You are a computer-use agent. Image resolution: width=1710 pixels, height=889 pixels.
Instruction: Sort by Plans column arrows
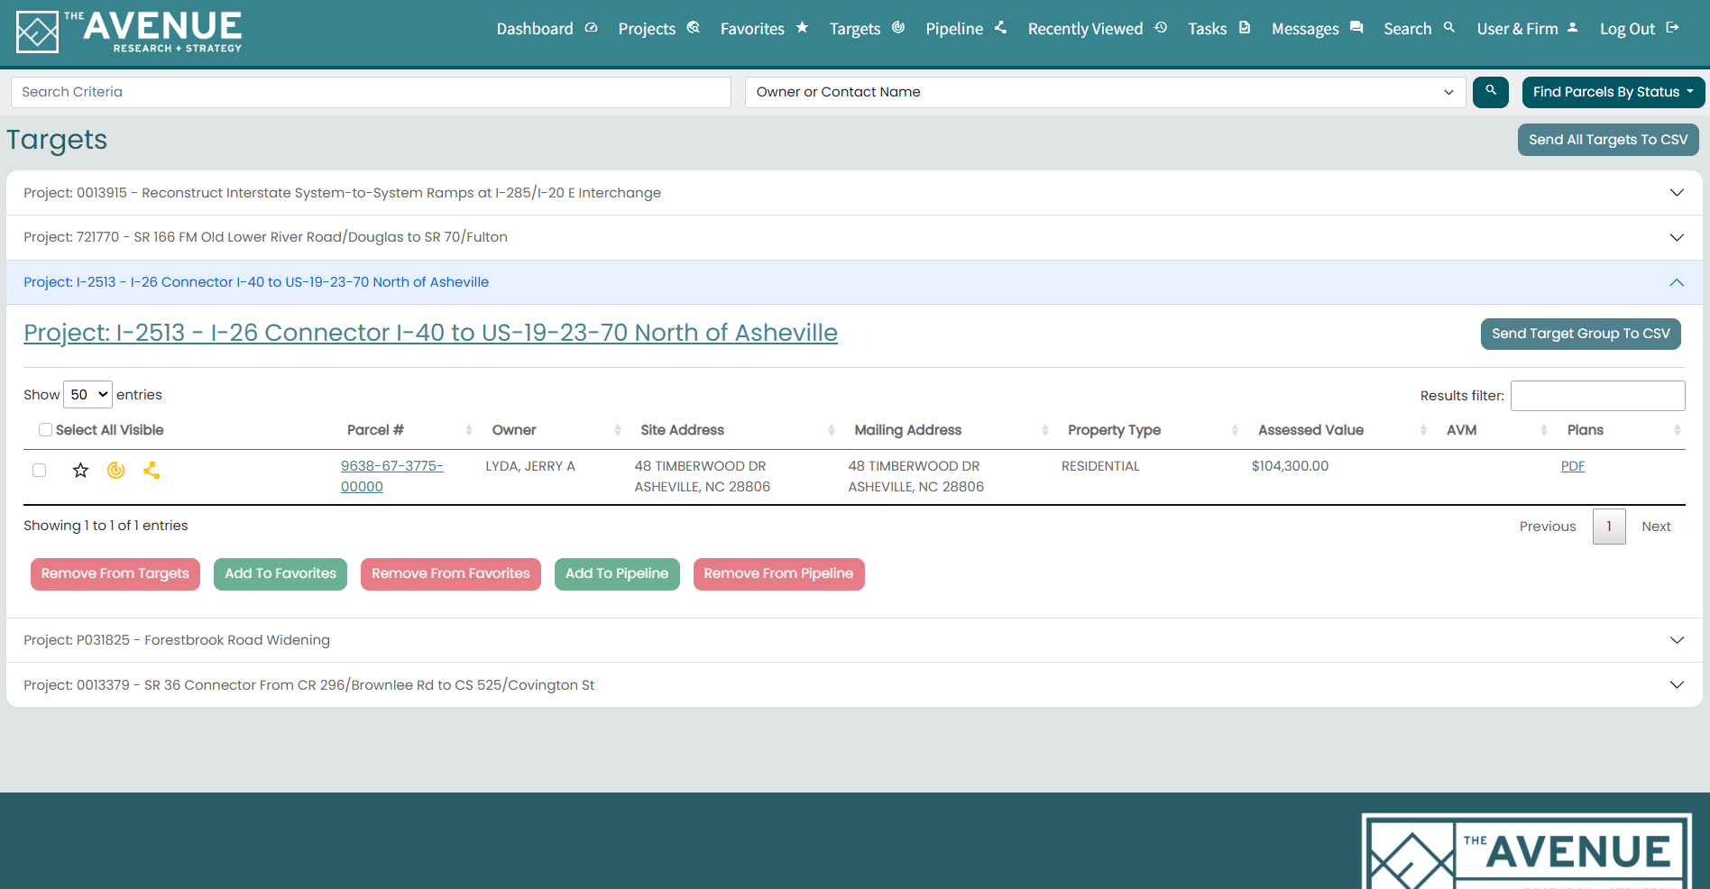1678,430
